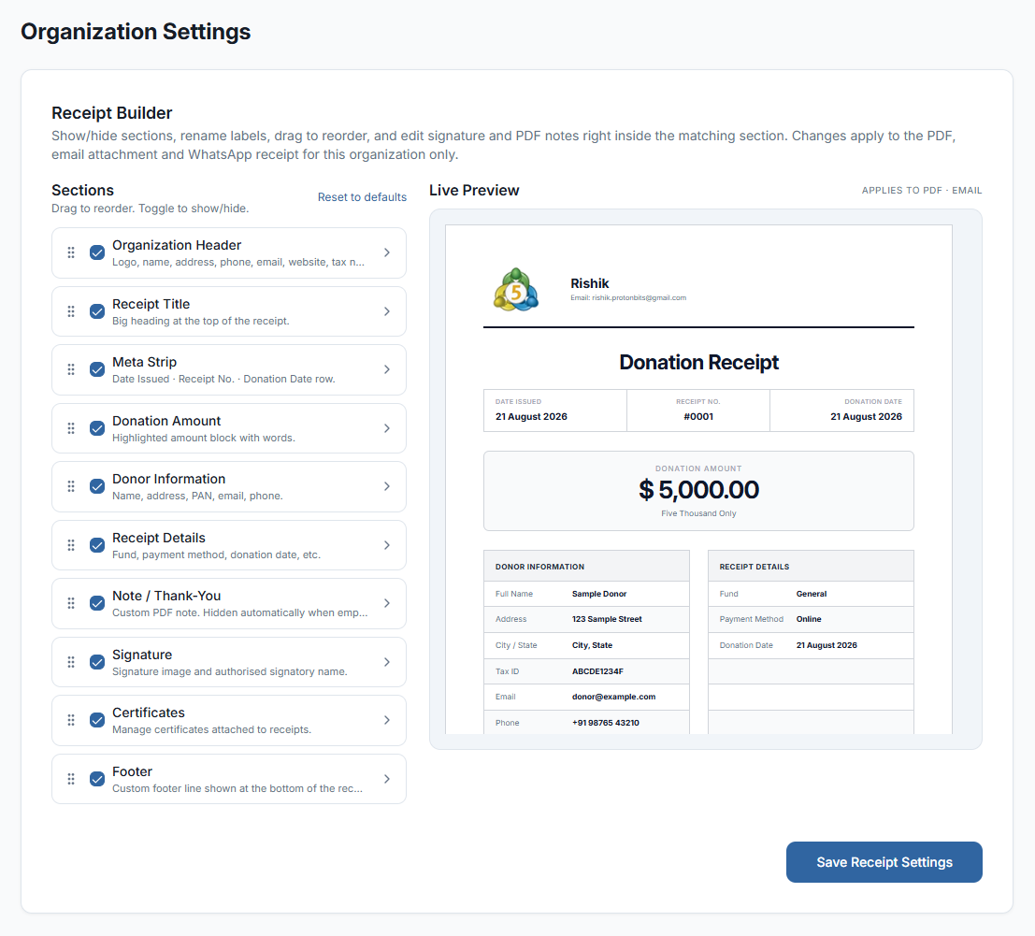The image size is (1035, 936).
Task: Toggle the Donation Amount section checkbox
Action: (x=97, y=428)
